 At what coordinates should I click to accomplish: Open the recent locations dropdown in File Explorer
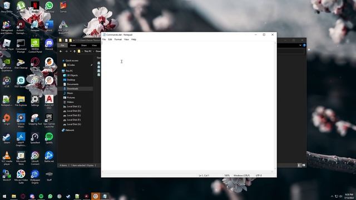[x=71, y=52]
